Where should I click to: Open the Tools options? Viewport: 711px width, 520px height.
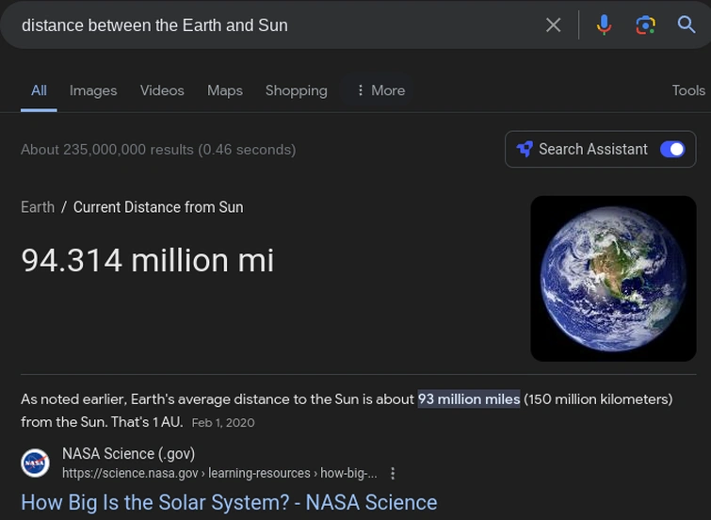click(x=688, y=90)
